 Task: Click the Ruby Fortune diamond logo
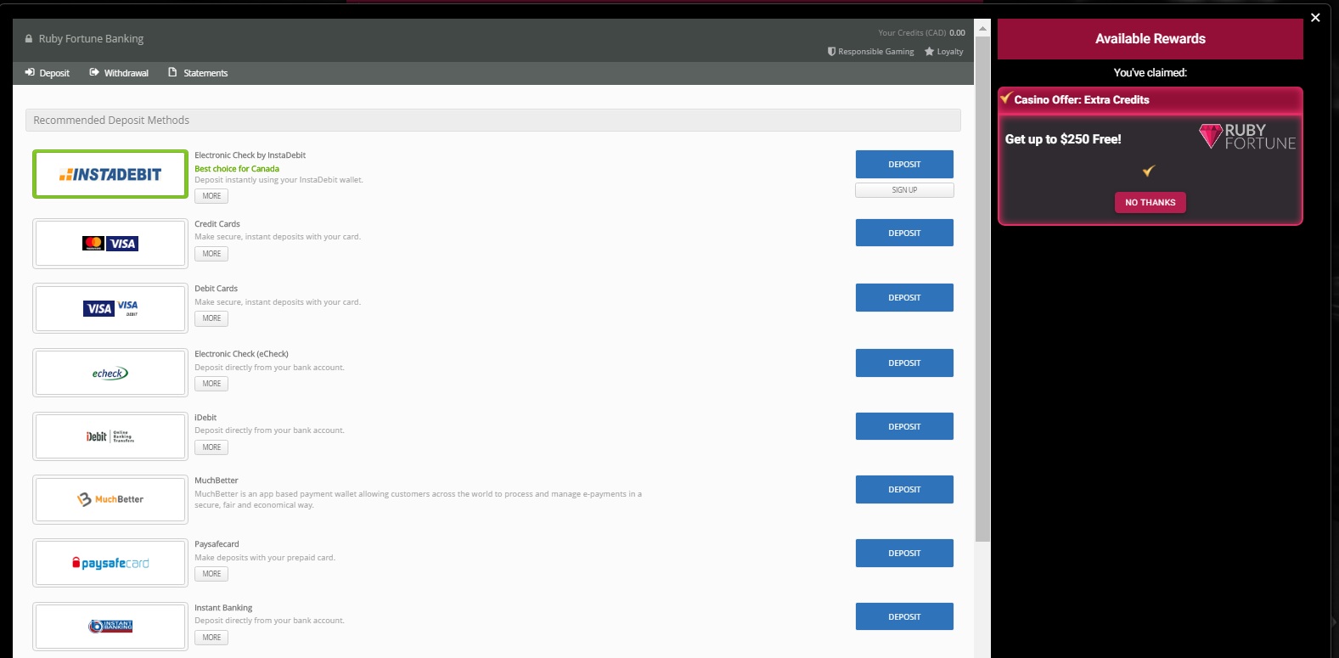[x=1247, y=137]
